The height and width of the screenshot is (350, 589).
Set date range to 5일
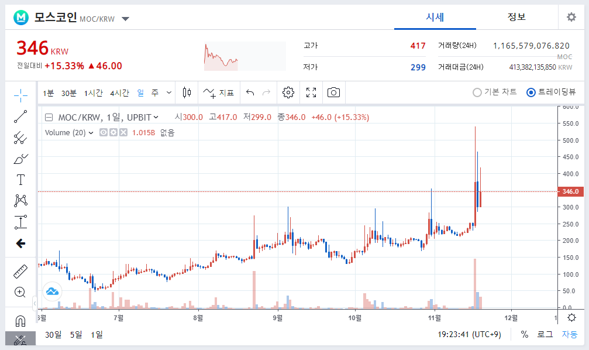[x=76, y=335]
